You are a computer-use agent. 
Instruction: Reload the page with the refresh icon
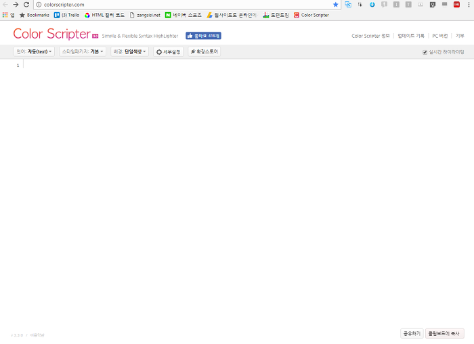coord(26,5)
